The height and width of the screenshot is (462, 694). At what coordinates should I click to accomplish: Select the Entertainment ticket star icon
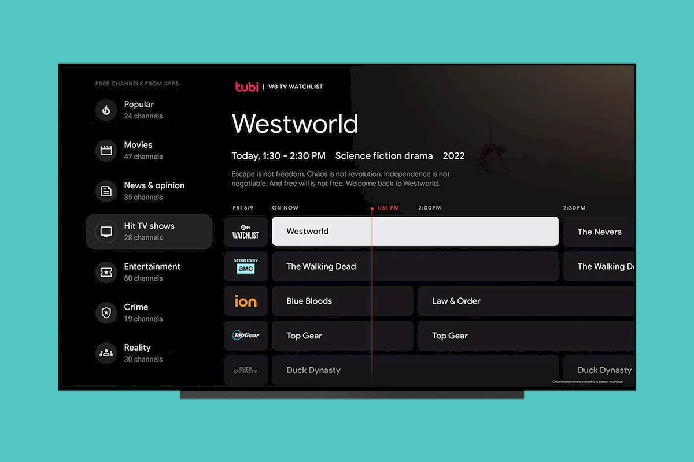[x=106, y=272]
